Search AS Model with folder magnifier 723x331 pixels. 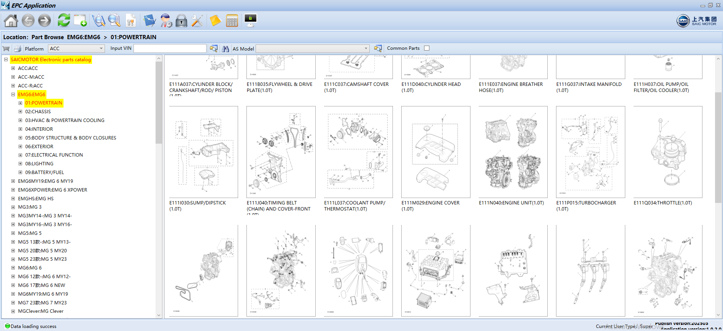pos(378,49)
